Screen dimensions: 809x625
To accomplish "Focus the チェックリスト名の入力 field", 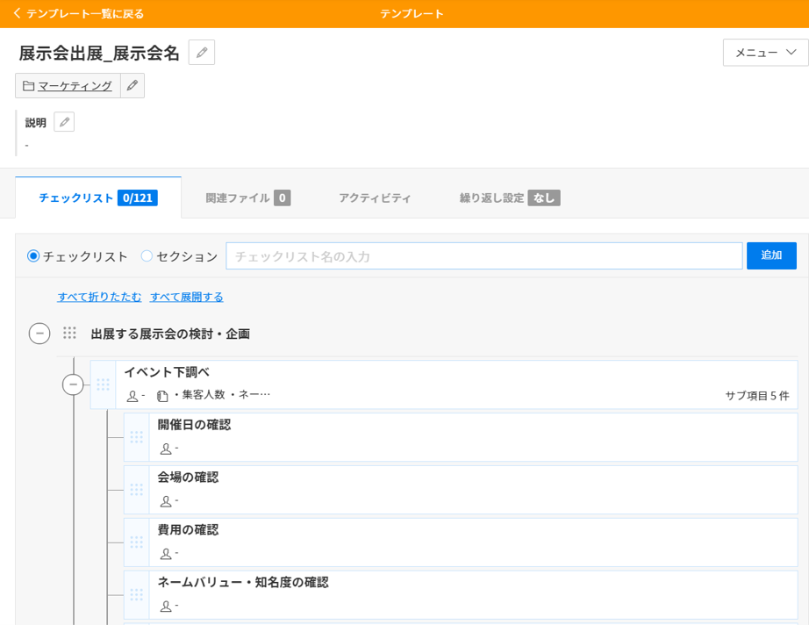I will point(484,256).
